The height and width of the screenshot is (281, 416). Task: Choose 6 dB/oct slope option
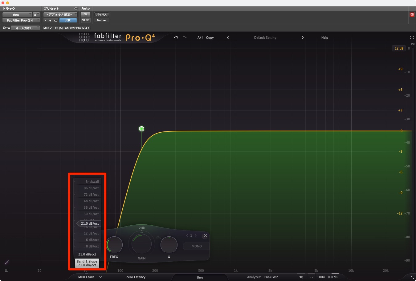[x=88, y=240]
